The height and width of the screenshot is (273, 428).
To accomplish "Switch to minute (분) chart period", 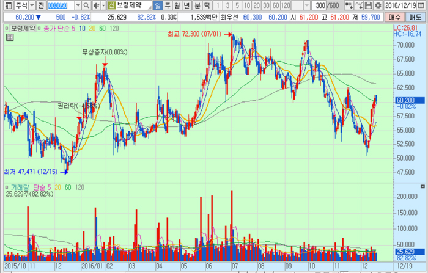I will point(197,5).
